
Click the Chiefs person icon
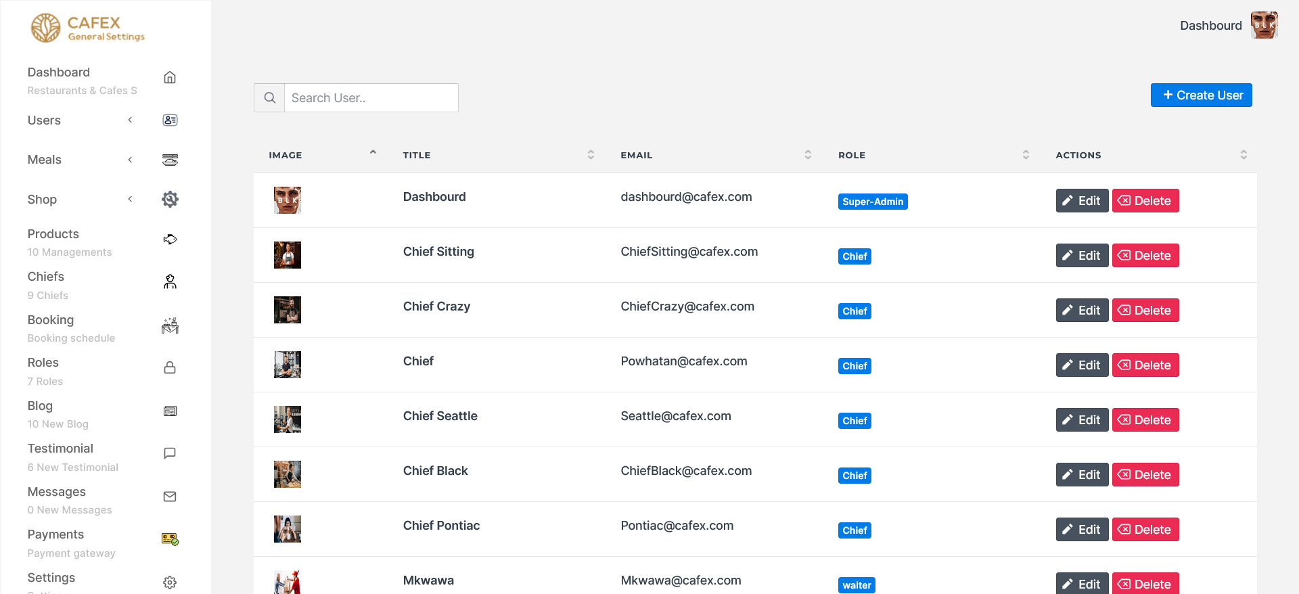(170, 282)
